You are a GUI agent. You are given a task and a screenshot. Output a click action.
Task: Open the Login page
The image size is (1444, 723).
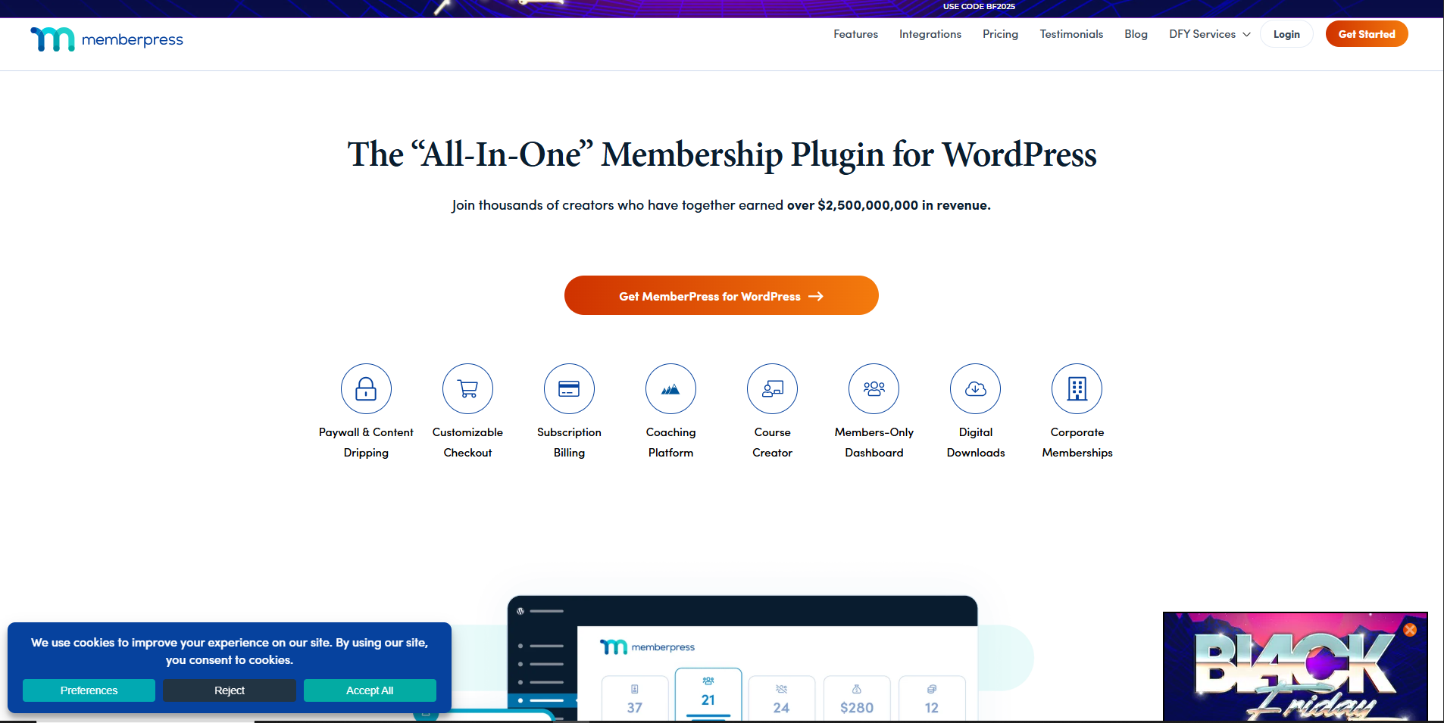click(1286, 33)
